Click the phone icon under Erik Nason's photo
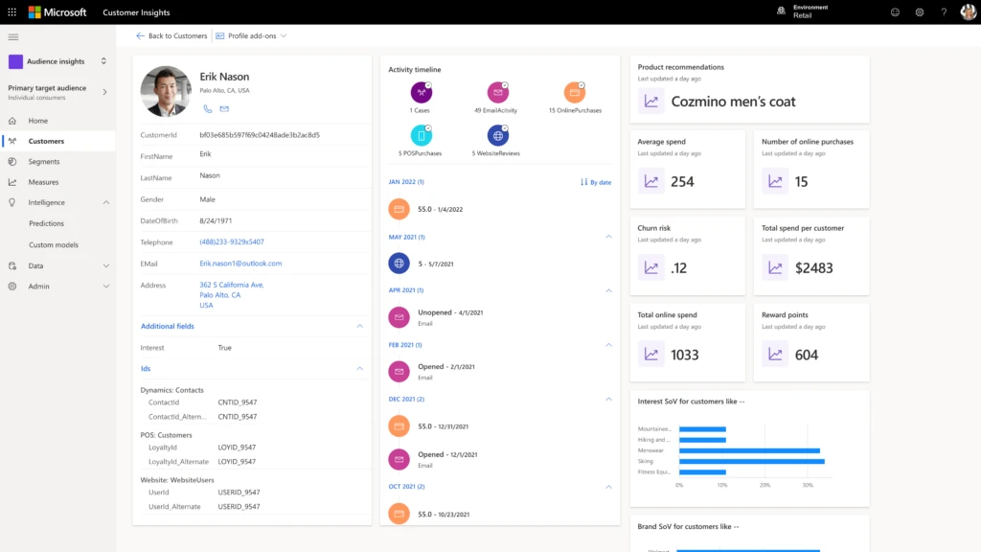 coord(210,109)
